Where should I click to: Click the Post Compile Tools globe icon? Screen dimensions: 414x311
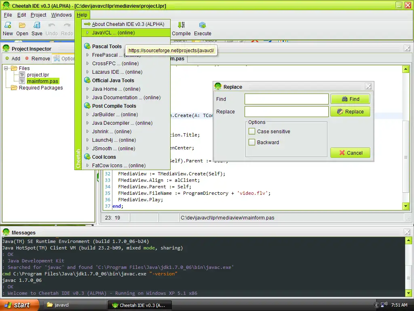click(x=87, y=106)
